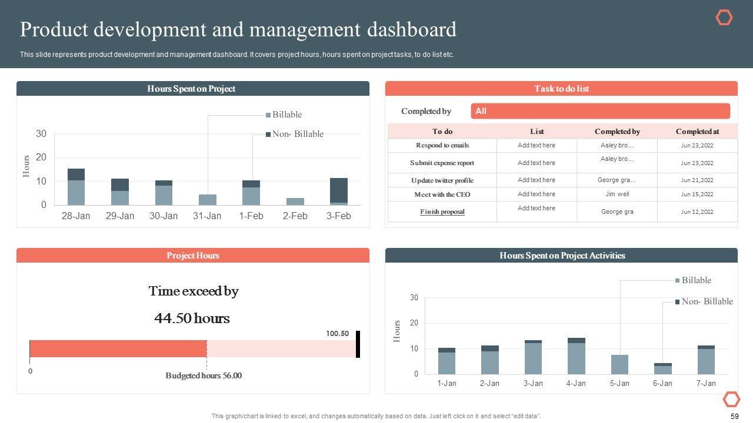This screenshot has height=423, width=753.
Task: Click the 'To do' column header
Action: (x=442, y=132)
